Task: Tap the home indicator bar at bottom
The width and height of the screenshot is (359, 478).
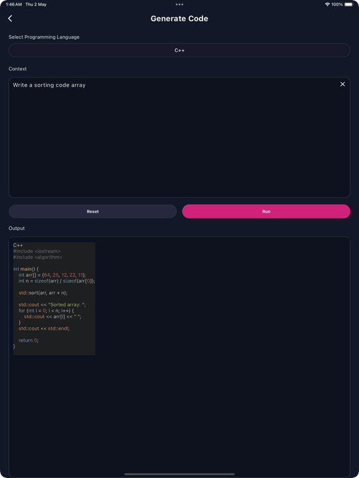Action: click(x=179, y=474)
